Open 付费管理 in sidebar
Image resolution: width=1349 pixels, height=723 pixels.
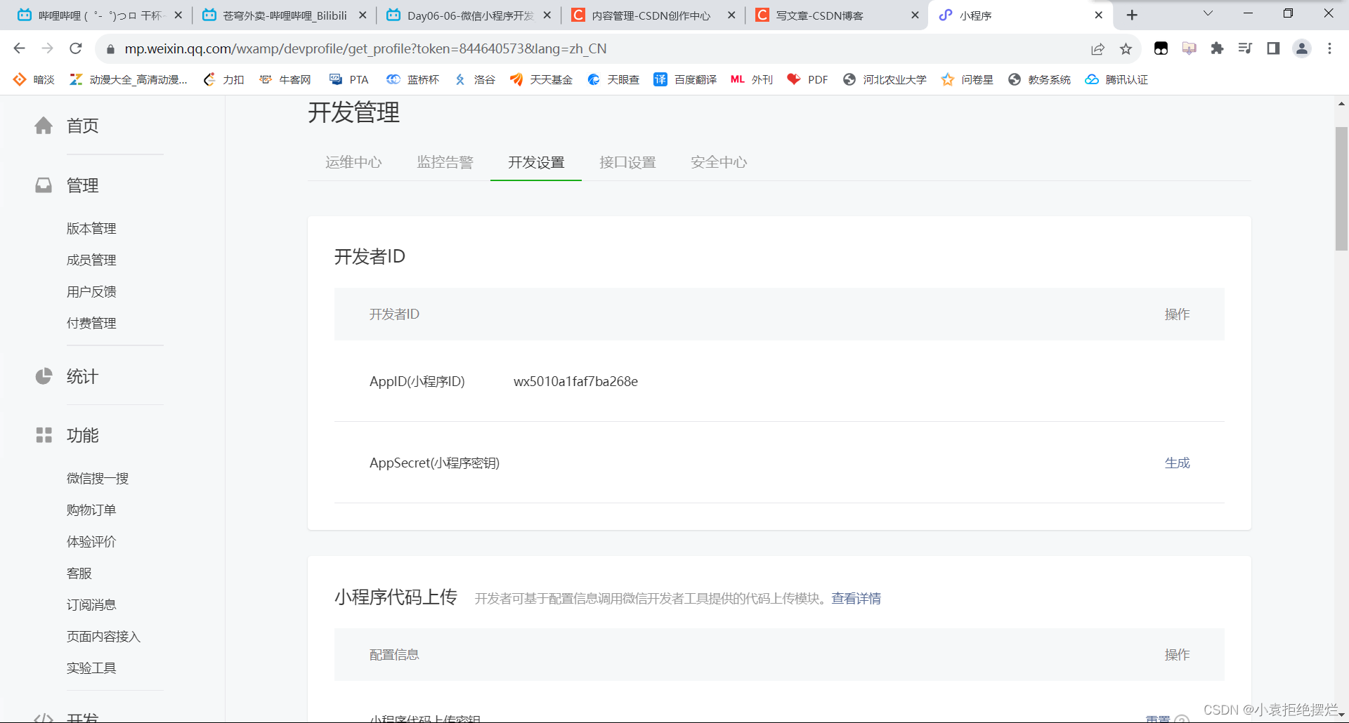pyautogui.click(x=91, y=324)
